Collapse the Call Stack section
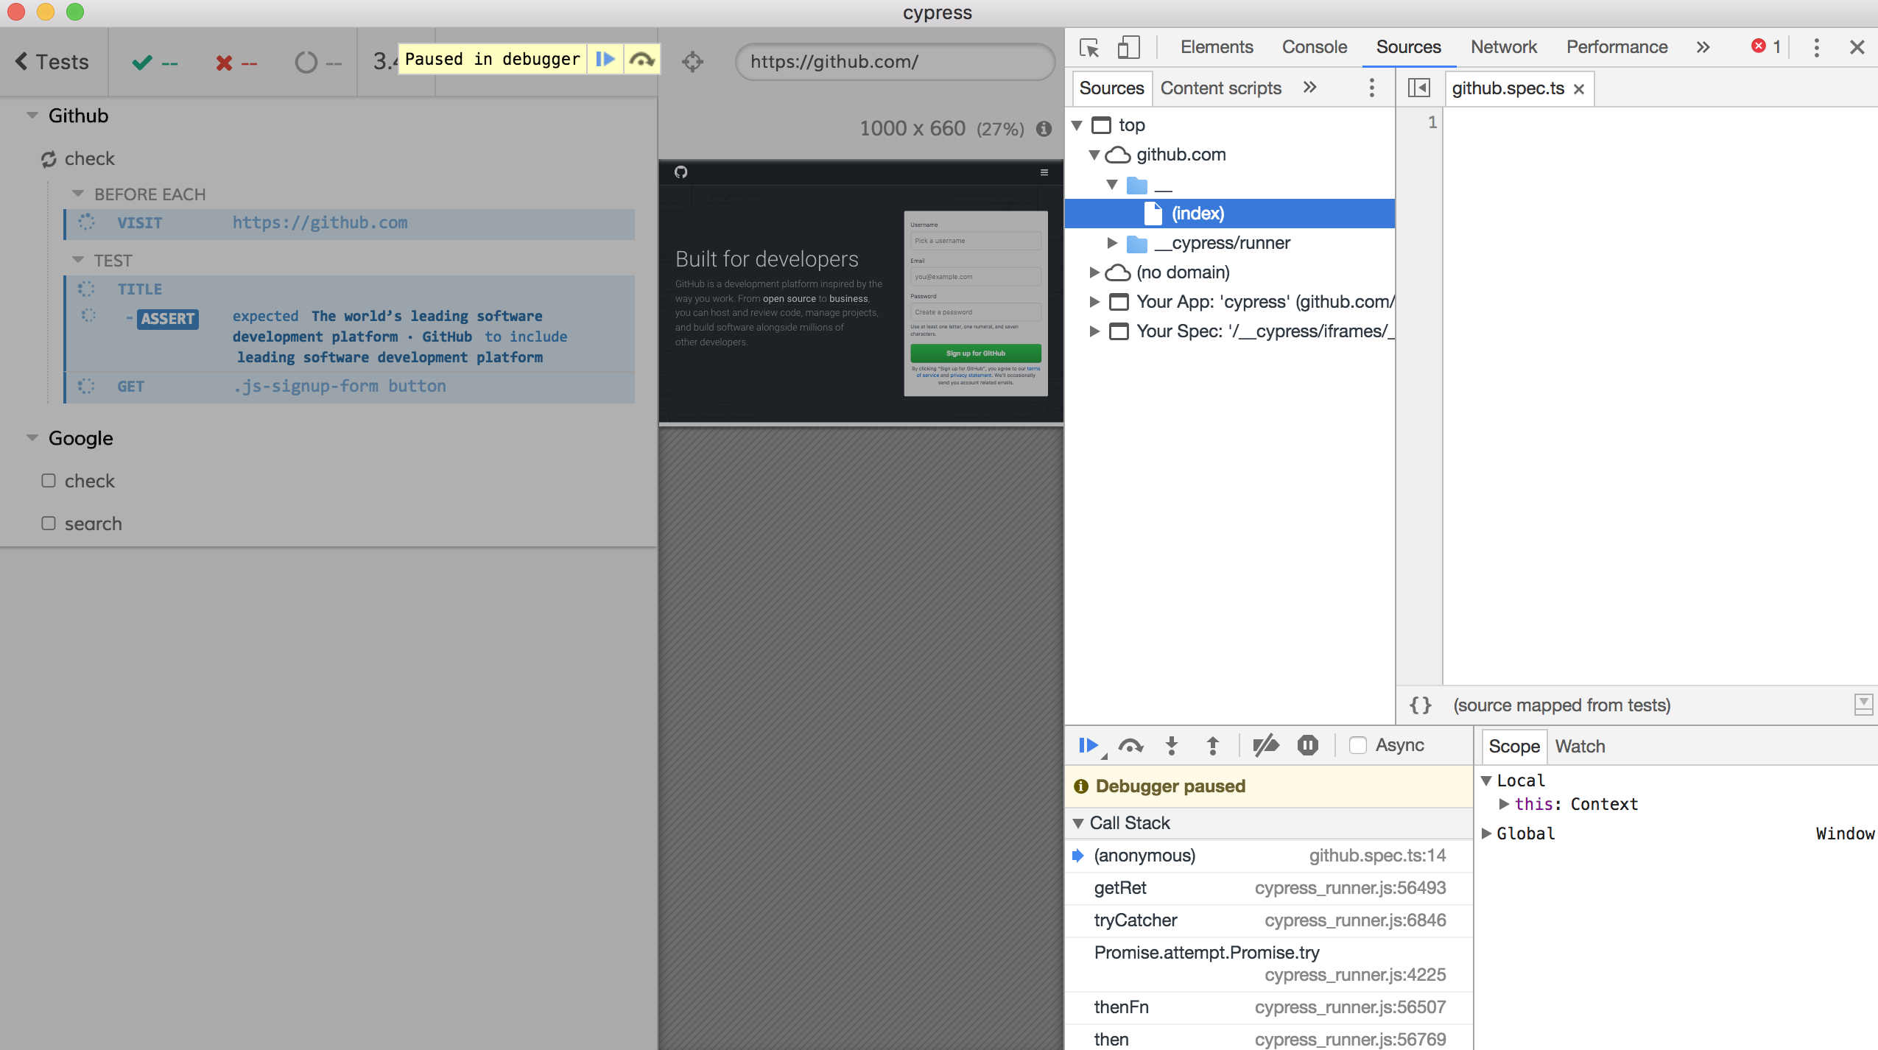The image size is (1878, 1050). click(1078, 823)
